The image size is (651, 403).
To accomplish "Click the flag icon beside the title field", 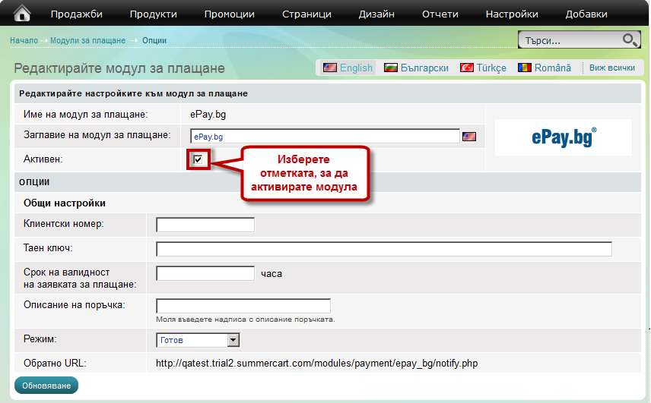I will [x=469, y=137].
